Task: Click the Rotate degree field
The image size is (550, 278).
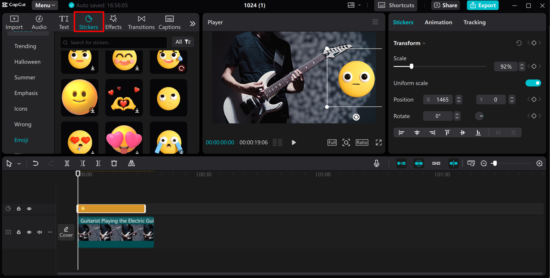Action: point(438,116)
